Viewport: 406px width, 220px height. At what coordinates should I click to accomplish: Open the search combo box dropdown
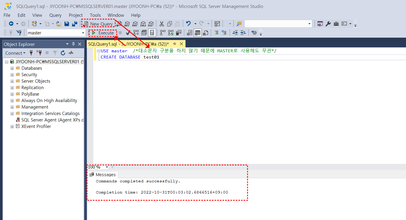coord(310,24)
